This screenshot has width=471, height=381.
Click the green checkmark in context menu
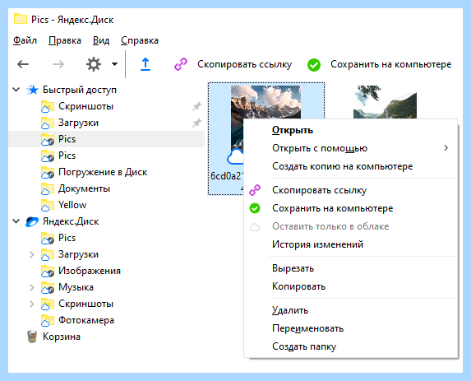click(255, 208)
